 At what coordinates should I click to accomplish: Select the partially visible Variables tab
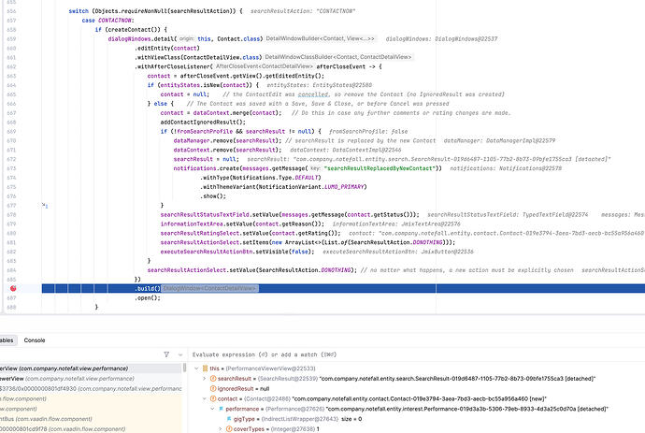coord(7,340)
